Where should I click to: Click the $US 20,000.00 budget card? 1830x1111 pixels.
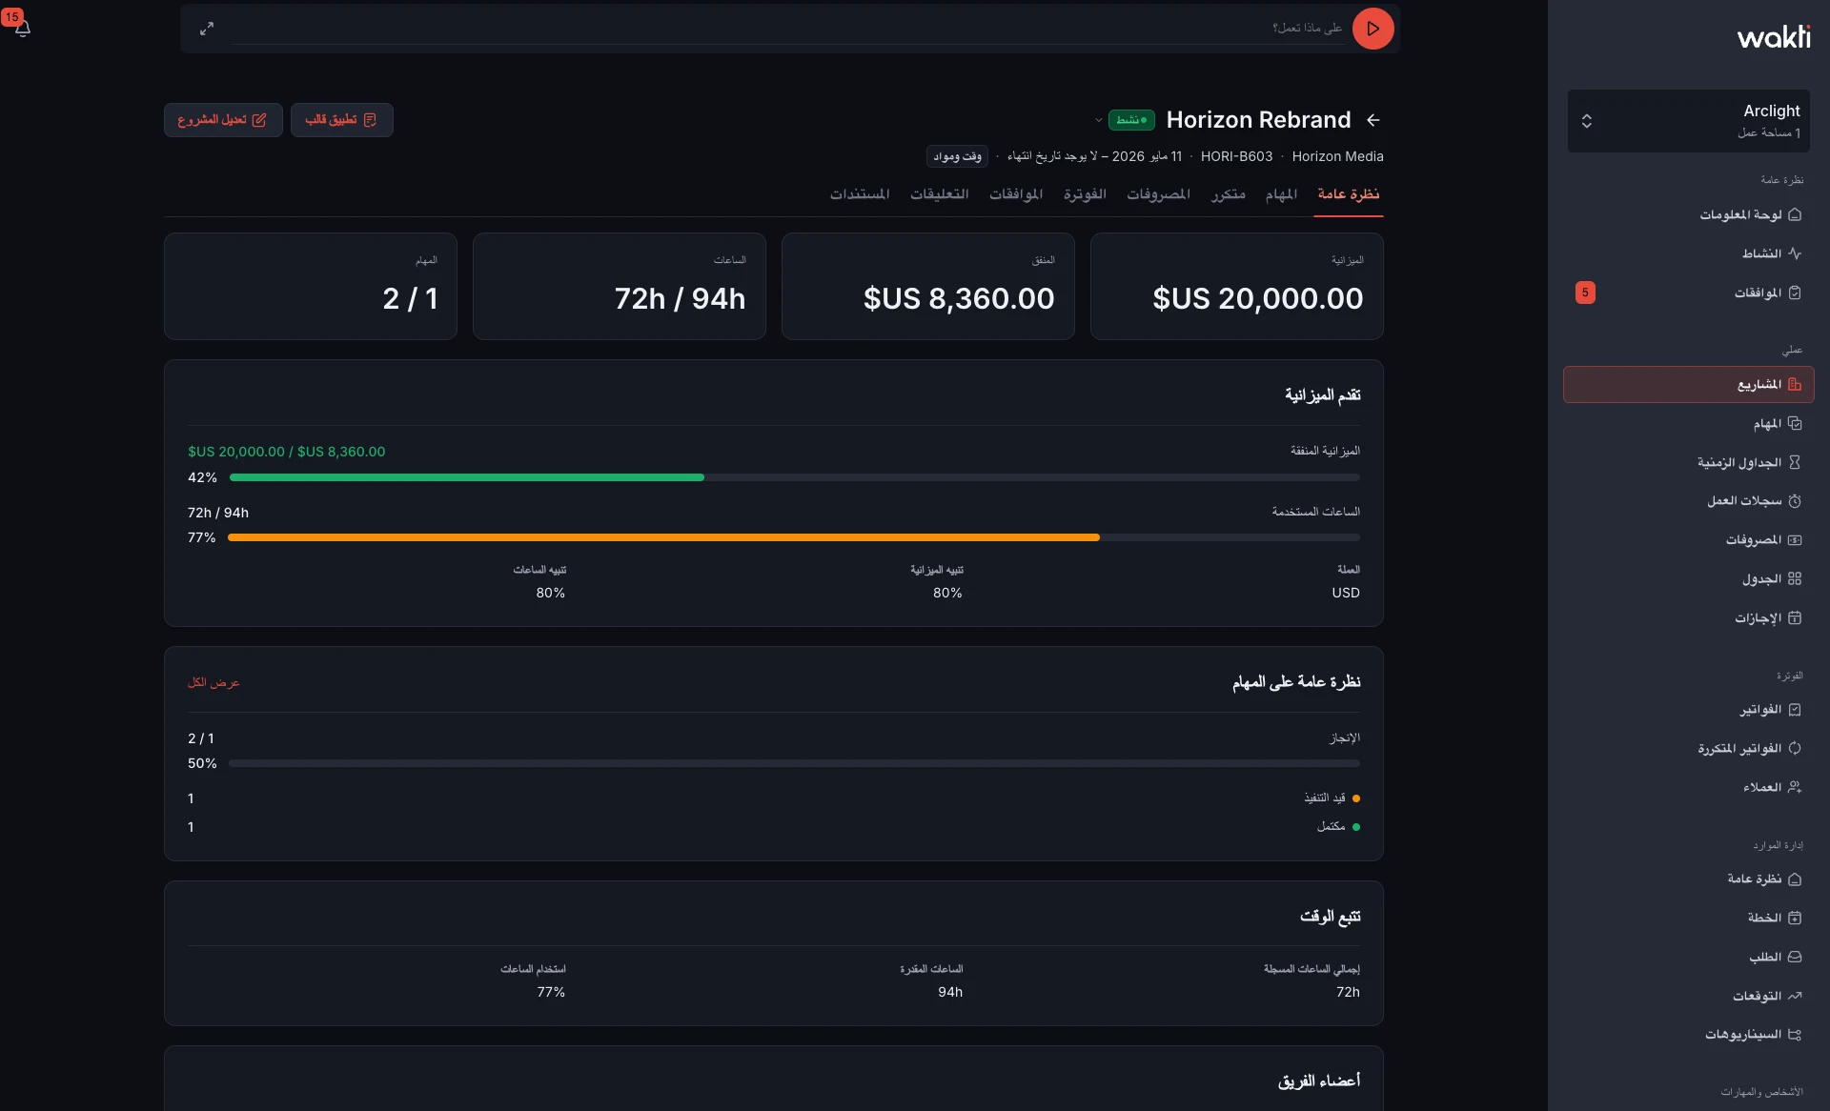pos(1236,286)
